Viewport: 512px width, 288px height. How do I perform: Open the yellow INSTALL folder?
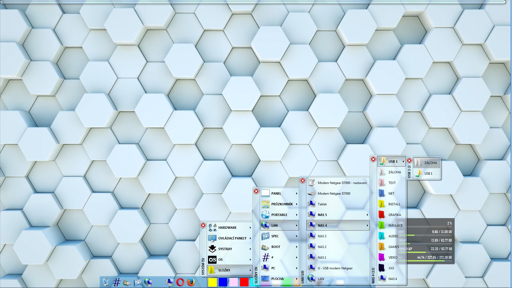pos(391,204)
